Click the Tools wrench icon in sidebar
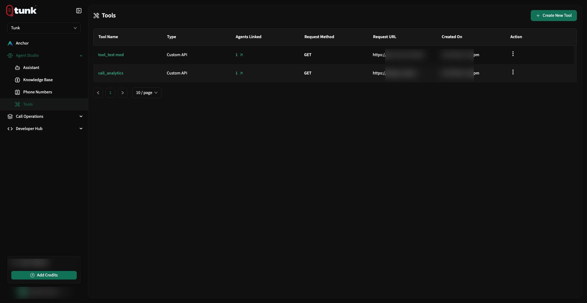Image resolution: width=587 pixels, height=303 pixels. (17, 104)
